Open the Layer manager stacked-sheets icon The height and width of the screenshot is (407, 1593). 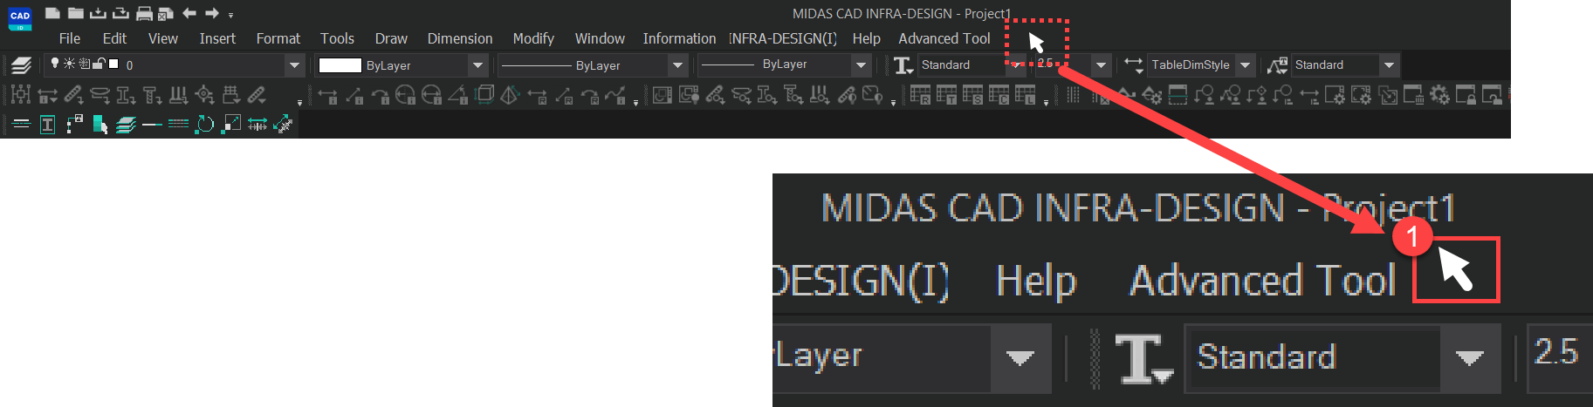pos(22,65)
